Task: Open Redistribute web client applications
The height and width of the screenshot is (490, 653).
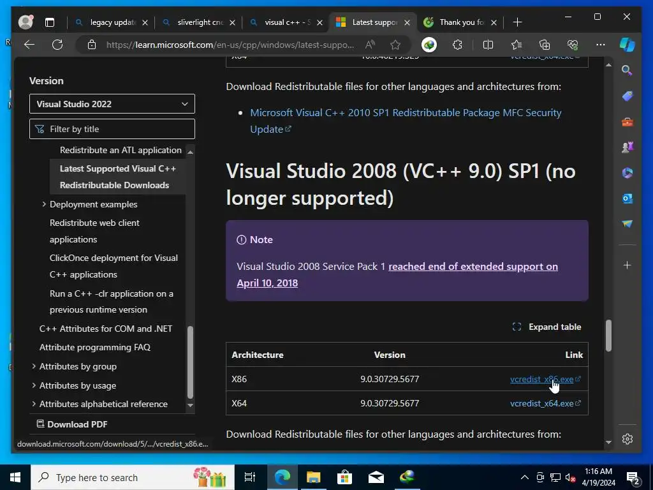Action: [x=94, y=231]
